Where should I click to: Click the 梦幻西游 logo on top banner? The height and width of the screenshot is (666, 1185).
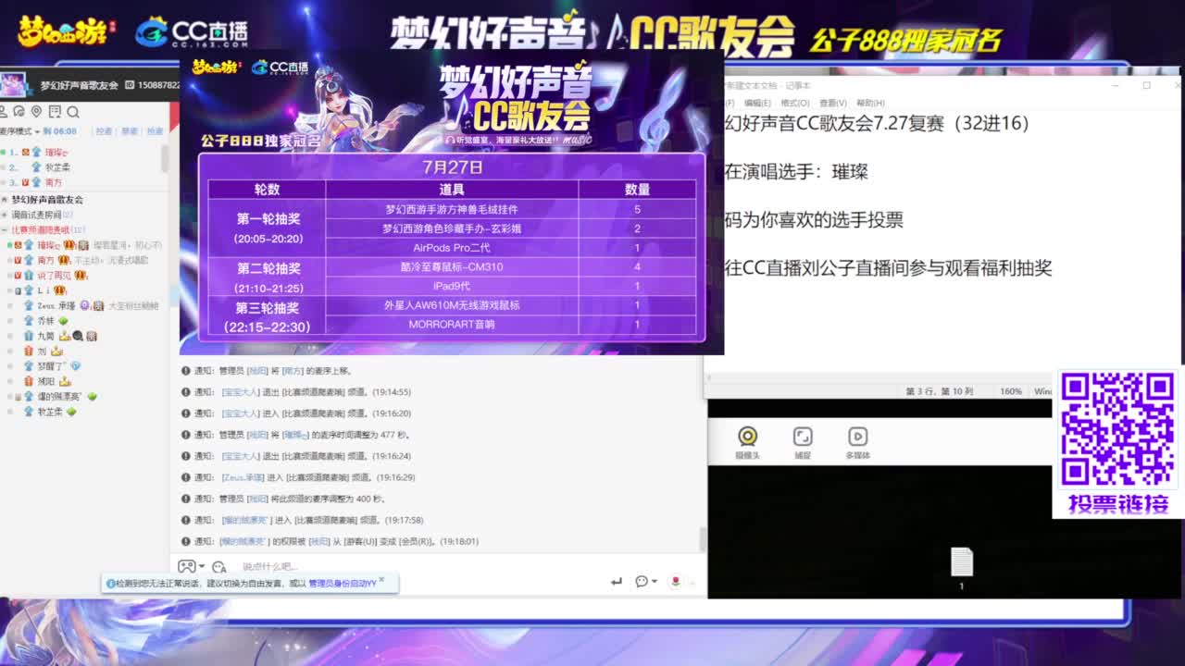point(66,31)
